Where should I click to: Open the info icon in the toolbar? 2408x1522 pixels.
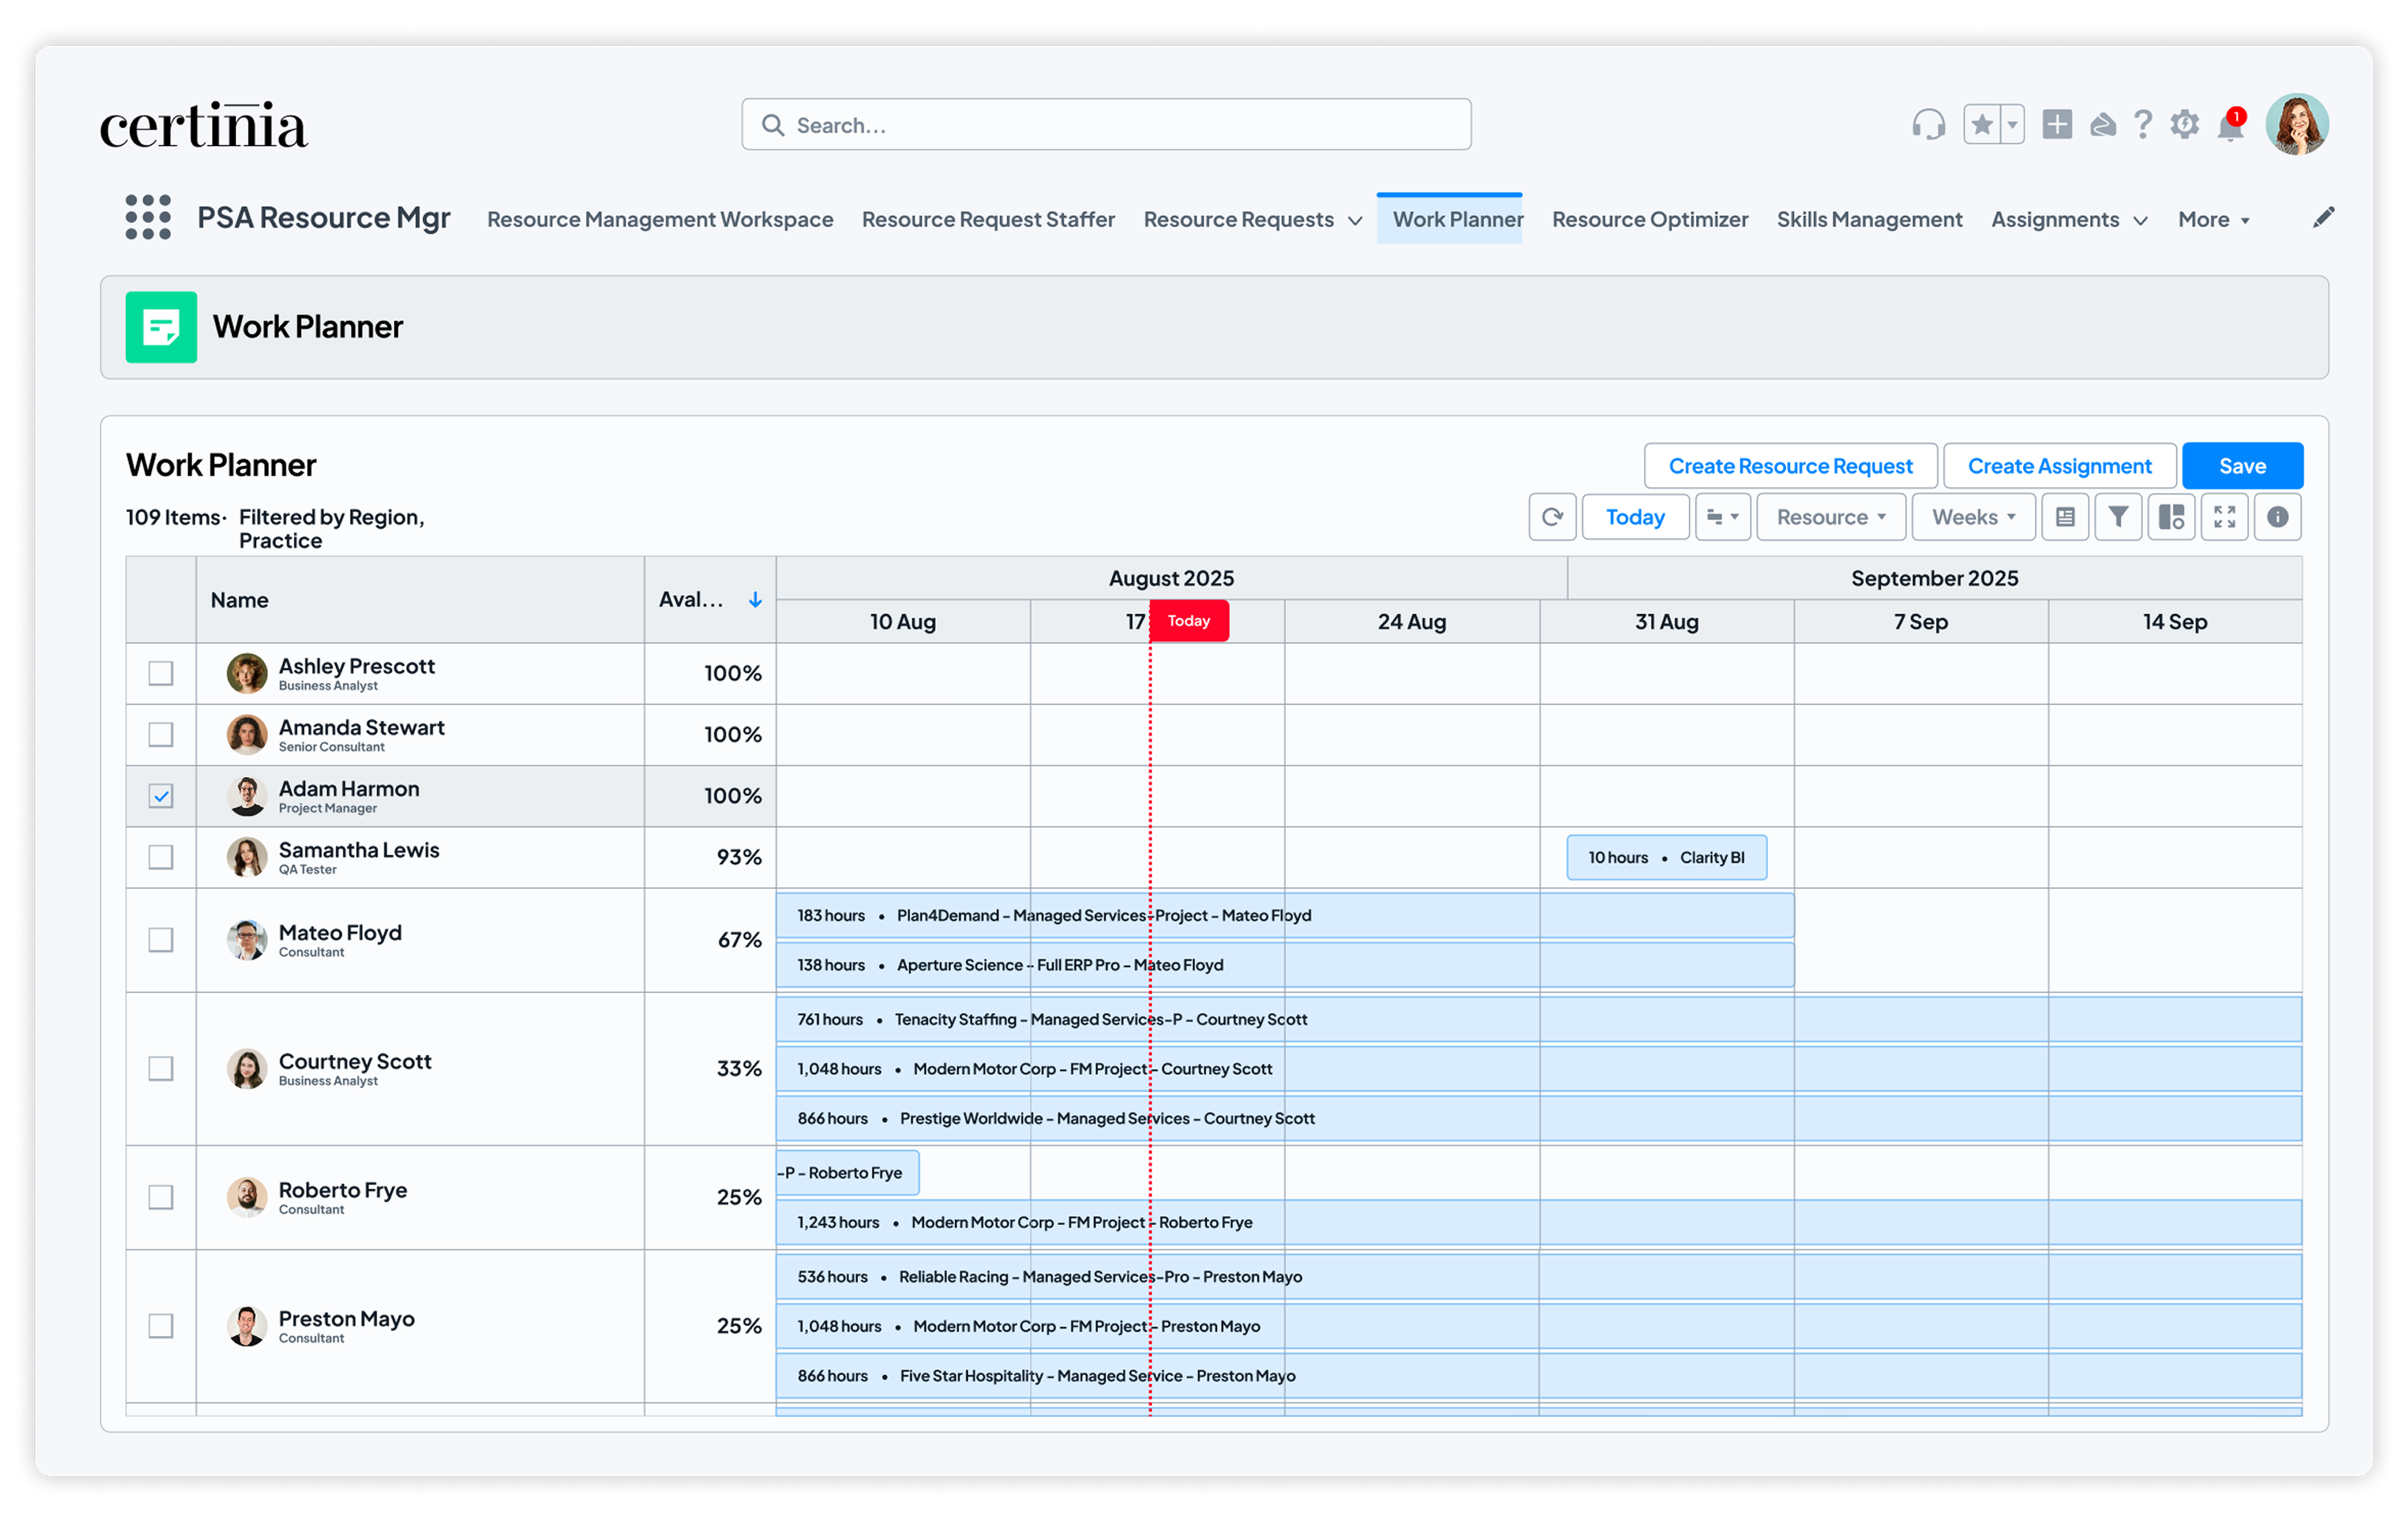(2277, 517)
